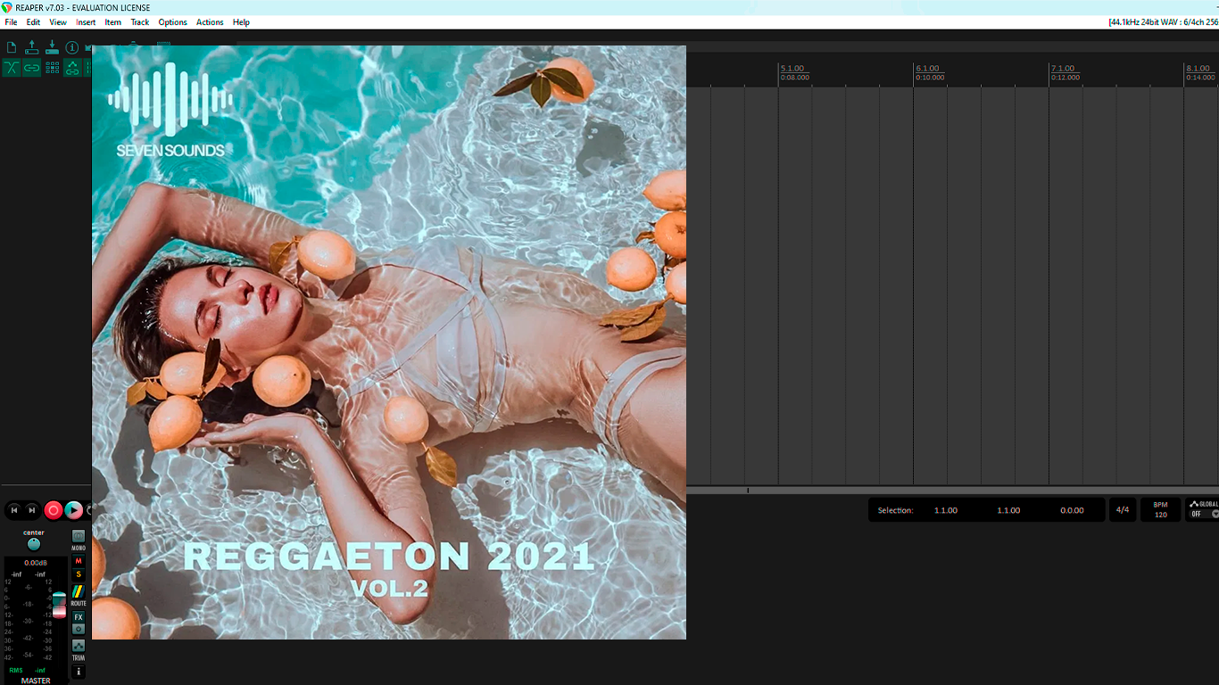Click the selection start 1.1.00 field

coord(946,510)
